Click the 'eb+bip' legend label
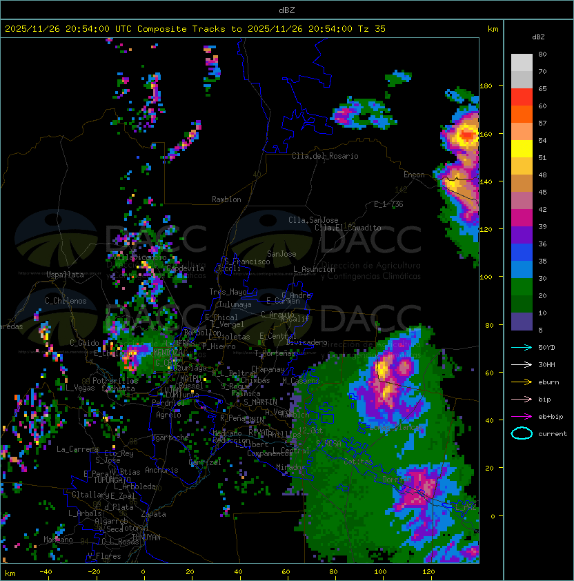574x581 pixels. pos(551,417)
